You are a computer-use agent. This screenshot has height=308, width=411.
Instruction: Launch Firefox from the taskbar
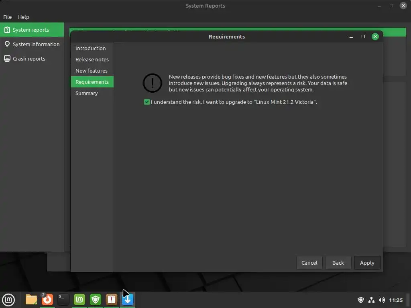[47, 300]
